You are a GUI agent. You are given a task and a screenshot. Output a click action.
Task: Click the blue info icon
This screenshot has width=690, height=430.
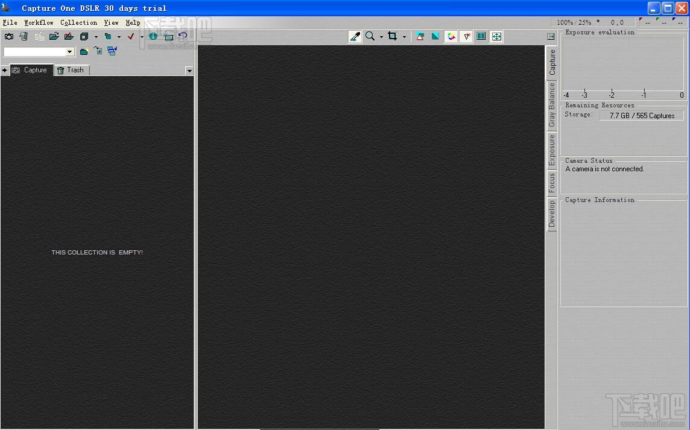[x=153, y=37]
